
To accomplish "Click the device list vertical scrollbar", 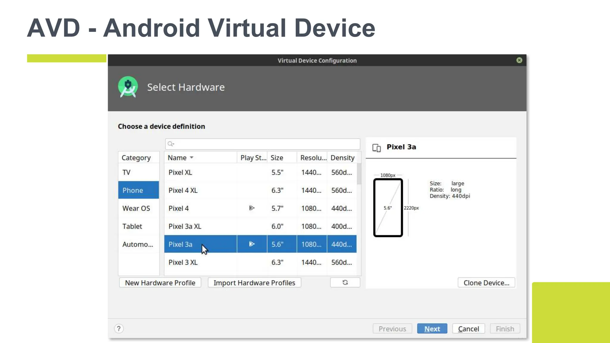I will 359,174.
